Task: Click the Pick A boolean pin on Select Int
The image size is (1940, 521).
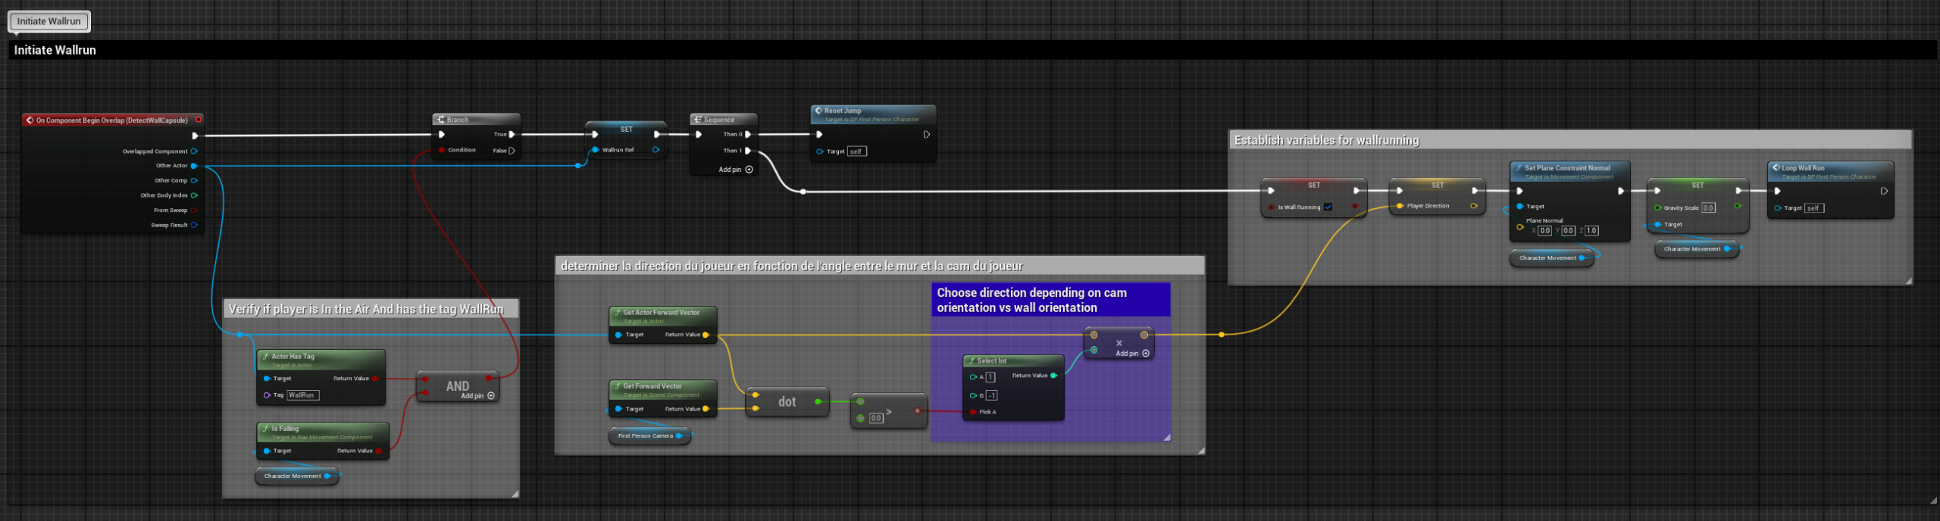Action: [x=973, y=412]
